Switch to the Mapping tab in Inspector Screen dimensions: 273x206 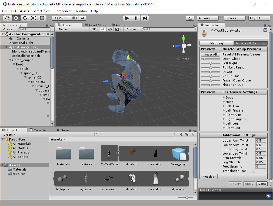click(x=217, y=43)
